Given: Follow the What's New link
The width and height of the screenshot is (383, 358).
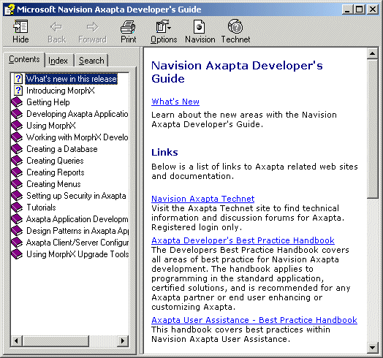Looking at the screenshot, I should pyautogui.click(x=175, y=102).
